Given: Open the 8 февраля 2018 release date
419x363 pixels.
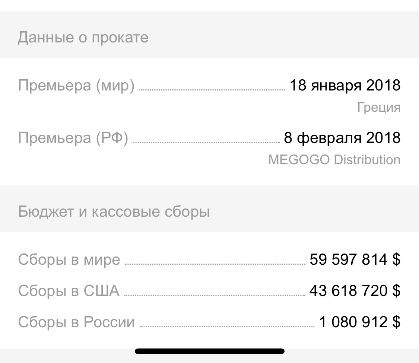Looking at the screenshot, I should click(x=342, y=138).
